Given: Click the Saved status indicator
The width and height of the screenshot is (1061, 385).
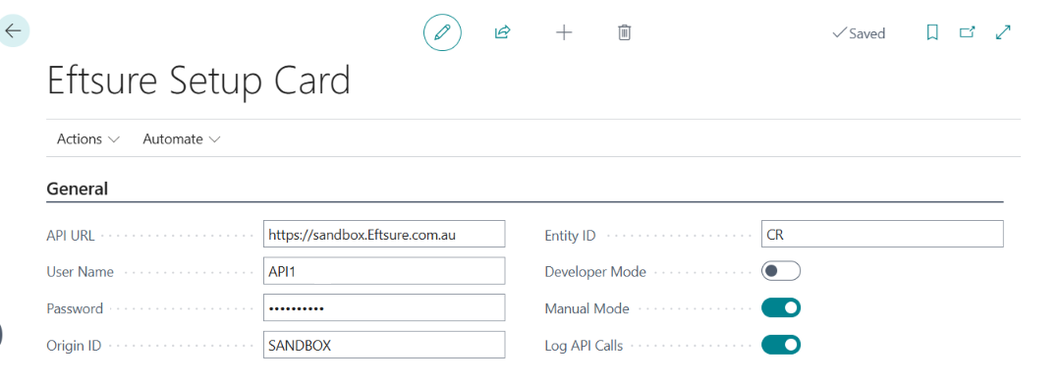Looking at the screenshot, I should pos(858,33).
